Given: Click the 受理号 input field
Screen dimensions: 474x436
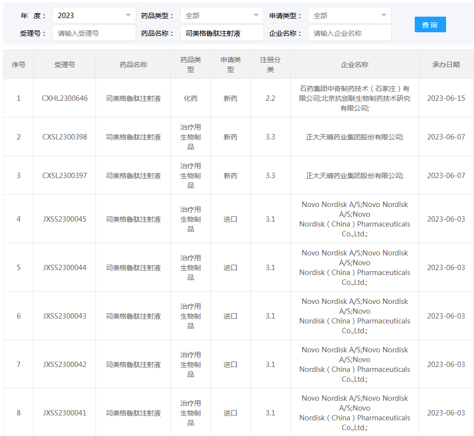Looking at the screenshot, I should (94, 33).
